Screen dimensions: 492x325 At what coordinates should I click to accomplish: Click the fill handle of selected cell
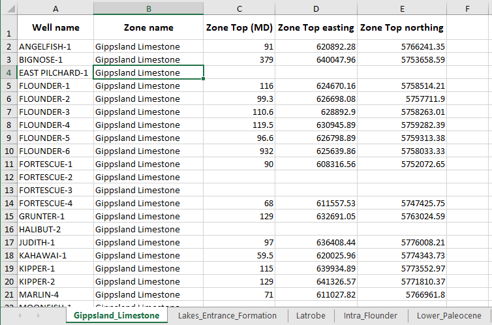204,79
